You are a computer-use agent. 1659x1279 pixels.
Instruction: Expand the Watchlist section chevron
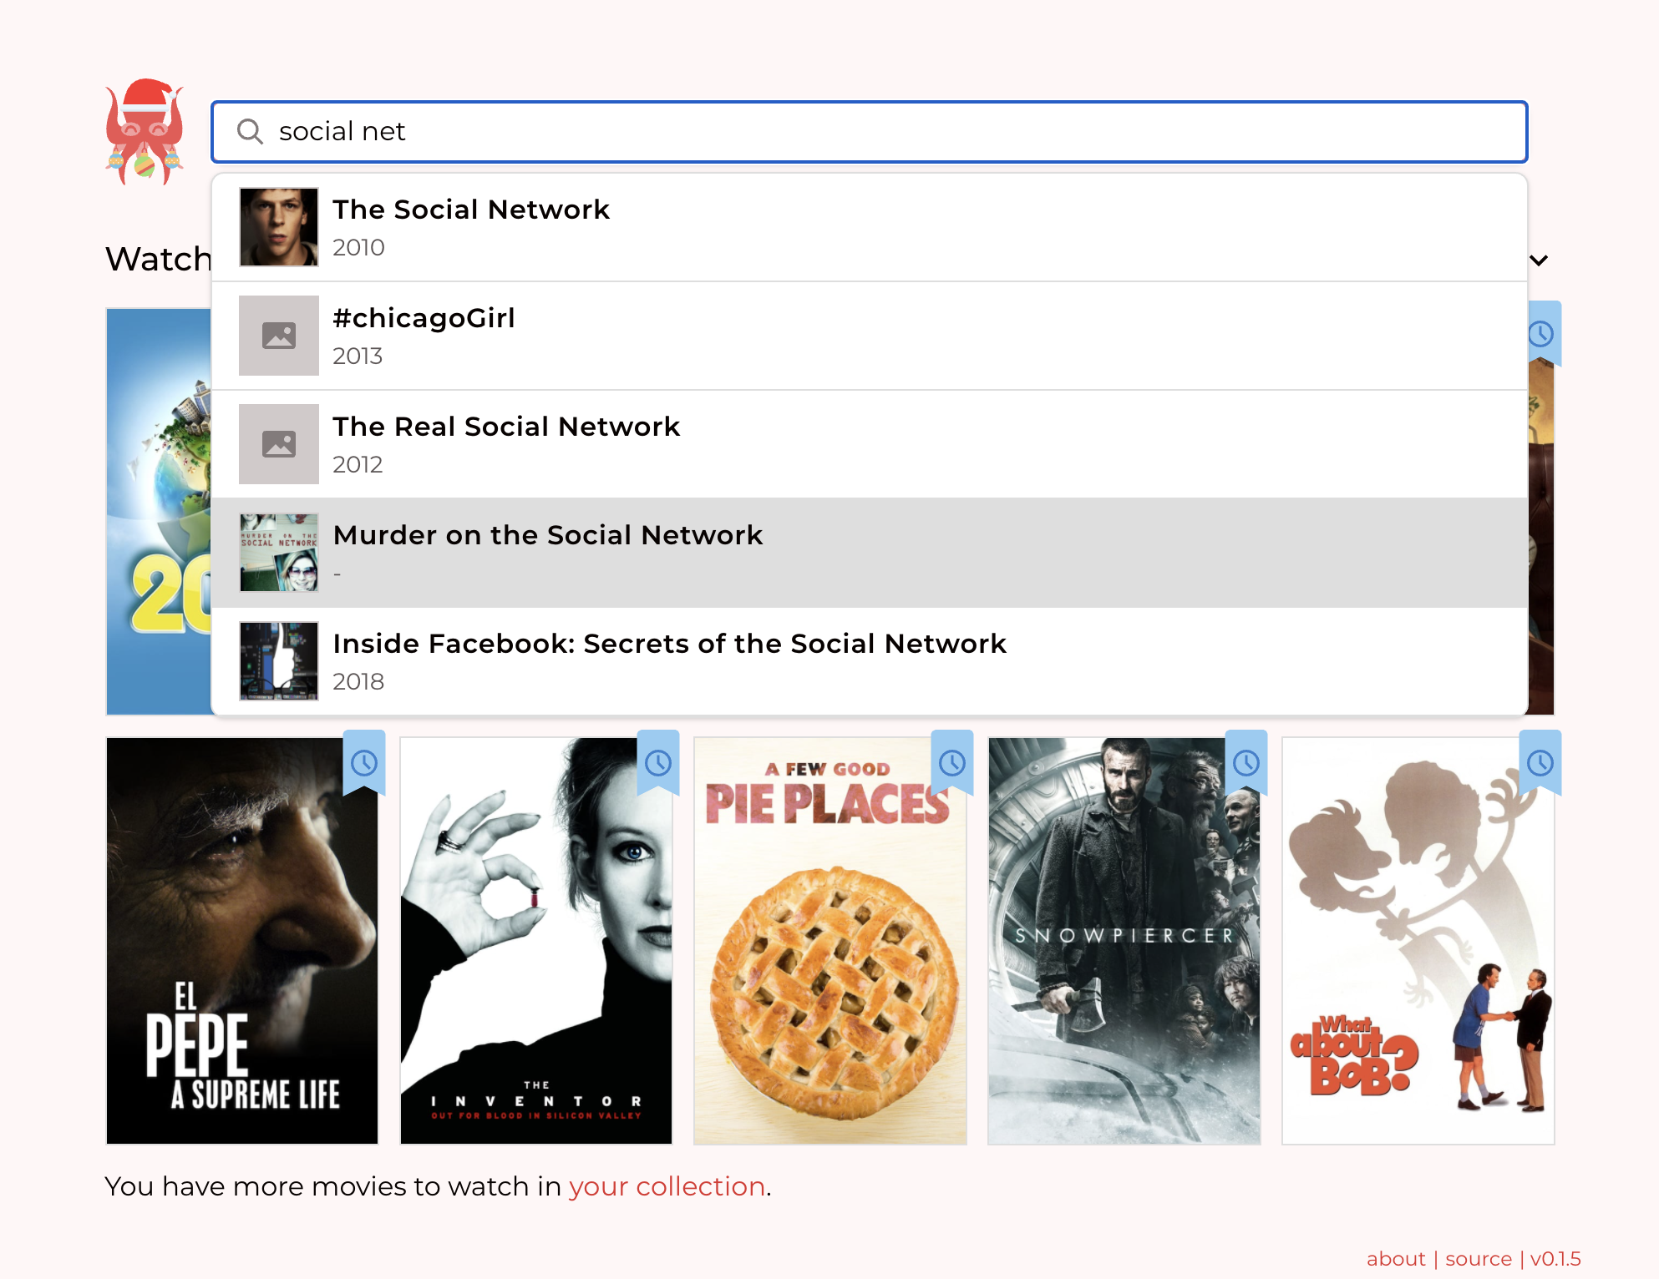pos(1539,260)
